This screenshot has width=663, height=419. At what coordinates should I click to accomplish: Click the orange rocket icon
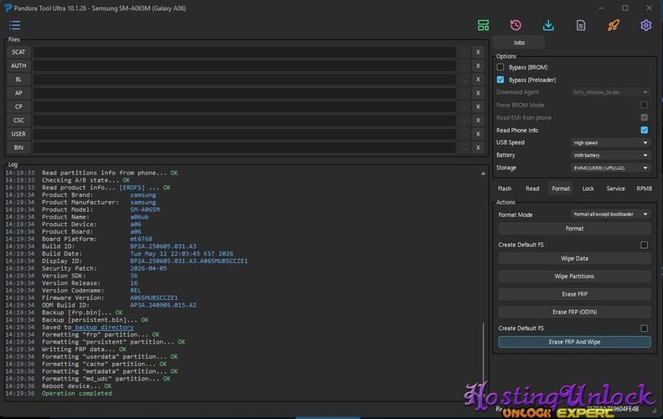click(x=613, y=25)
